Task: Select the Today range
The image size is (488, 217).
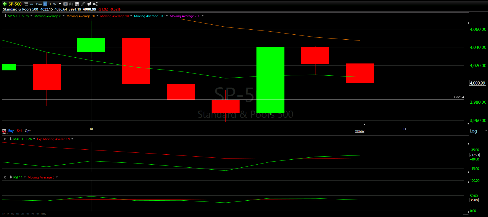Action: 43,214
